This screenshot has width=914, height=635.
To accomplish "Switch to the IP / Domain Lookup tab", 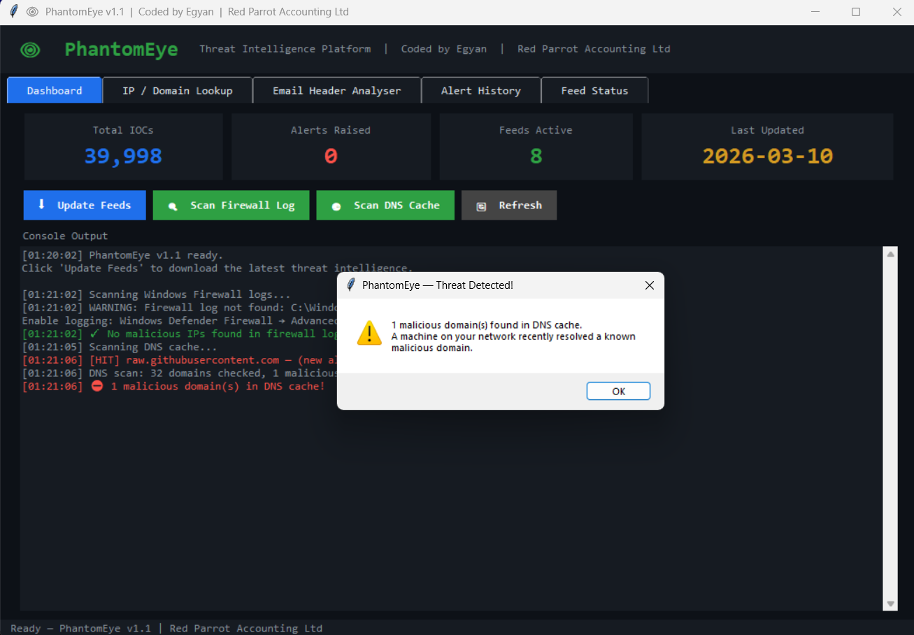I will 178,90.
